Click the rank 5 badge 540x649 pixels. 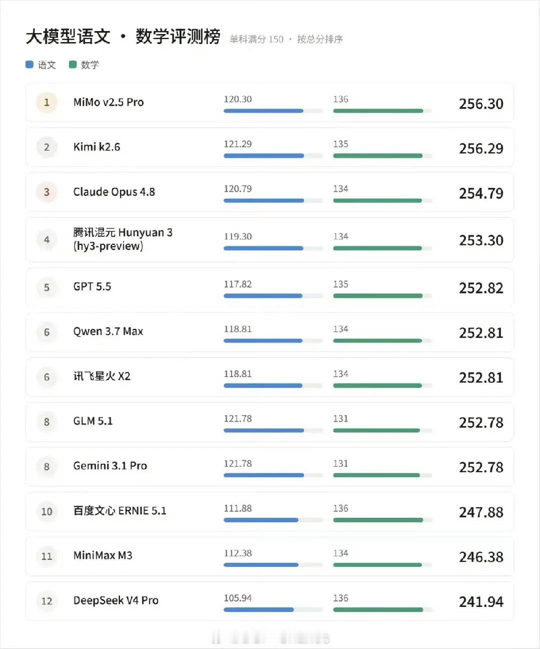46,287
